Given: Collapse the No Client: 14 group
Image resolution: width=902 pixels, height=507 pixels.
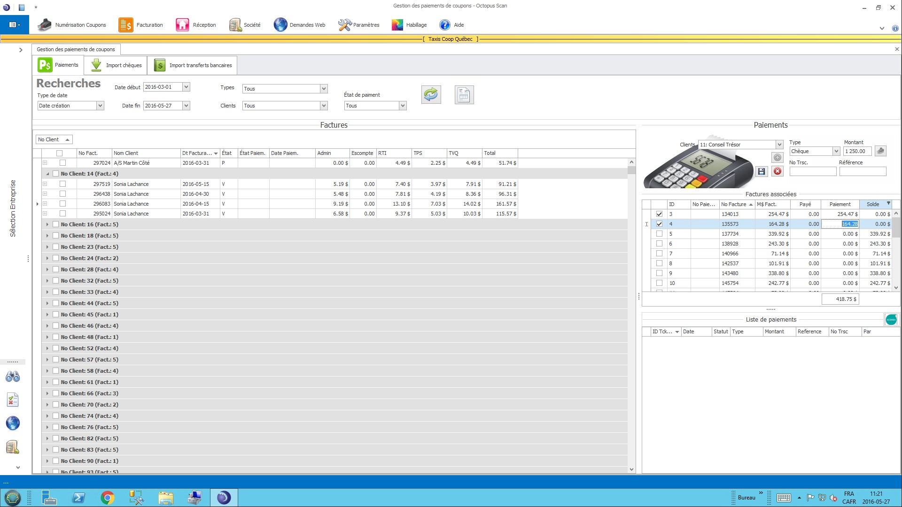Looking at the screenshot, I should (47, 174).
